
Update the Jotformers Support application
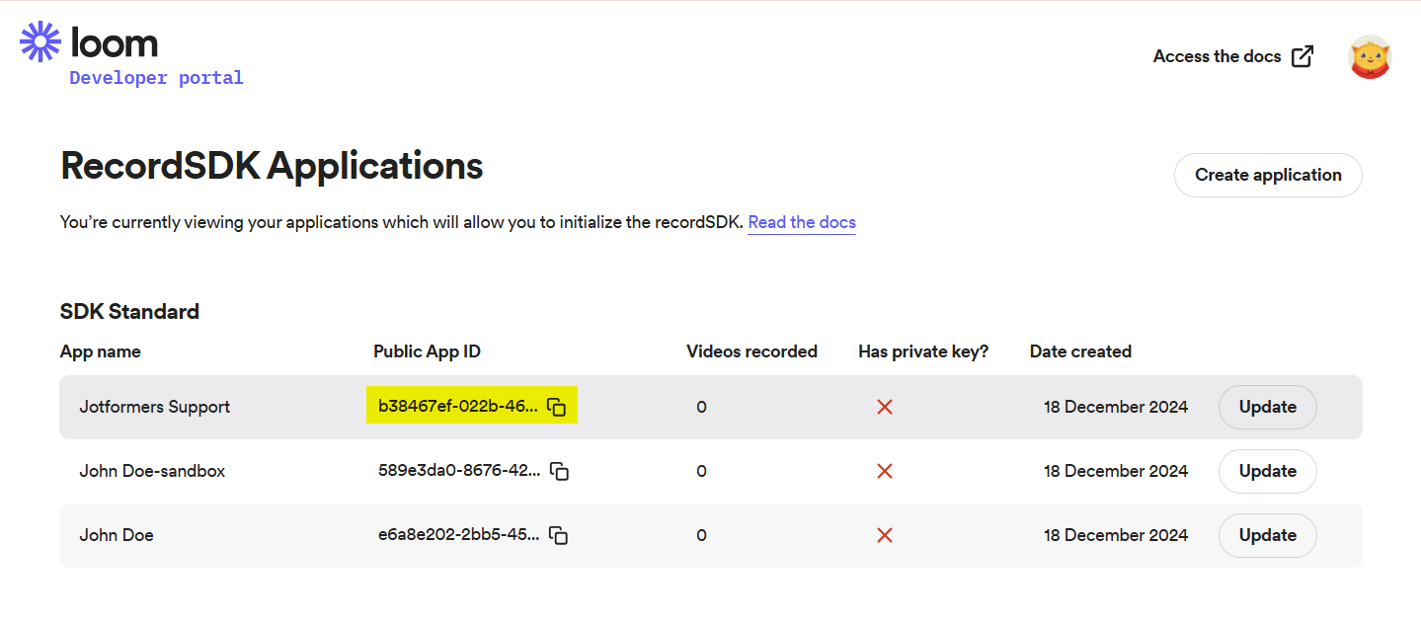tap(1267, 407)
